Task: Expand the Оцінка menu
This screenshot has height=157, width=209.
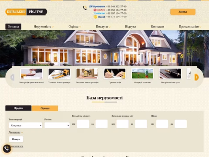Action: [x=75, y=27]
